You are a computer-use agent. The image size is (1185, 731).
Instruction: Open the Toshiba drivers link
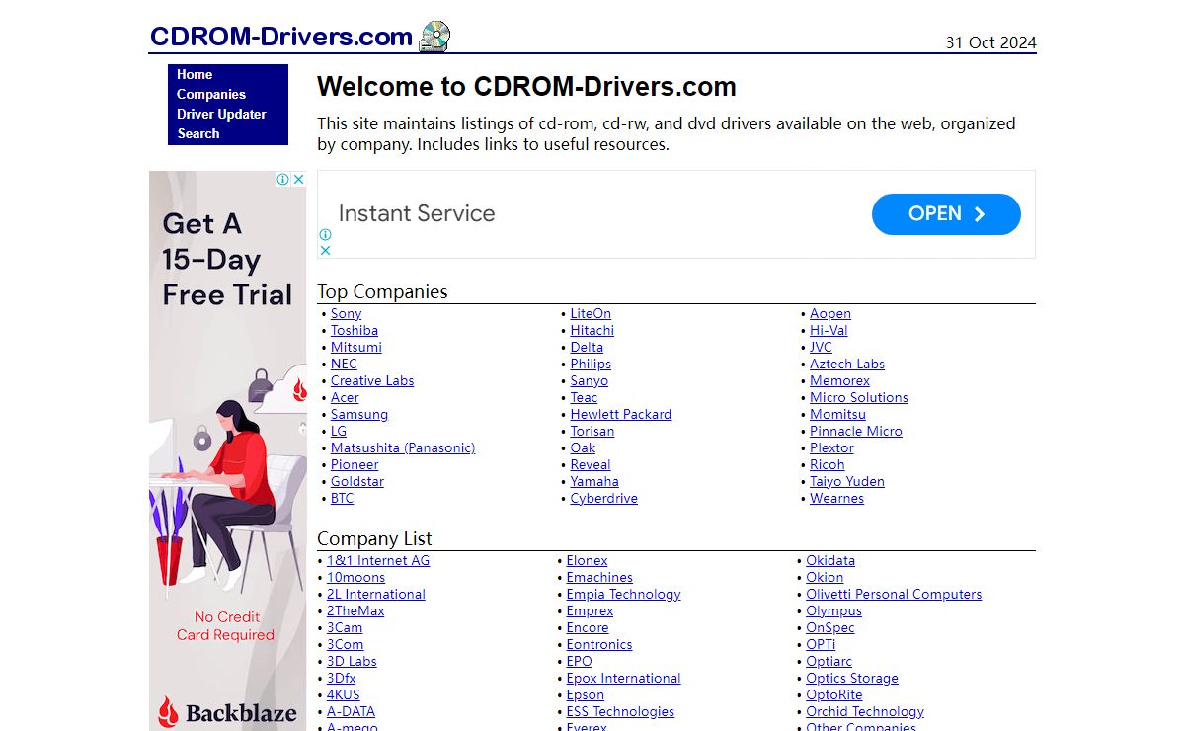click(x=355, y=330)
